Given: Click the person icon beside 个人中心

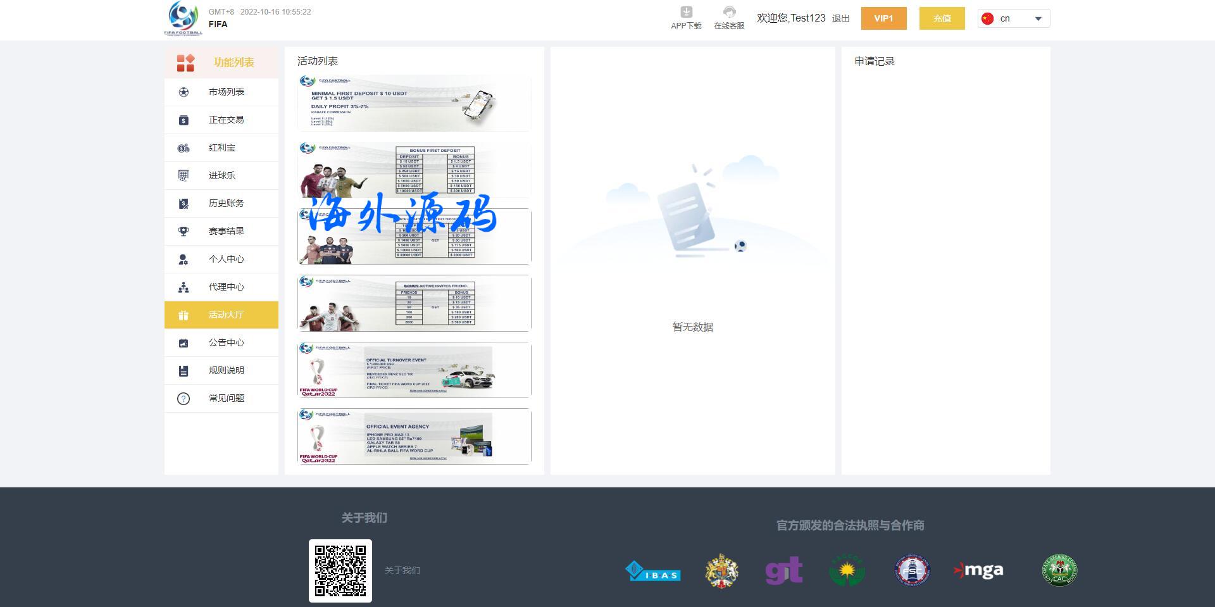Looking at the screenshot, I should tap(184, 260).
